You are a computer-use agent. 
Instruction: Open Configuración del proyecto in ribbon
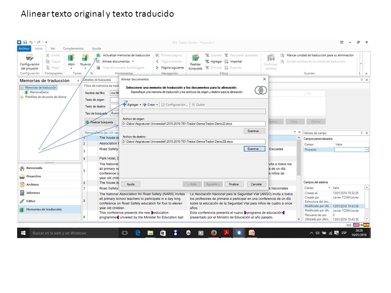pyautogui.click(x=29, y=62)
